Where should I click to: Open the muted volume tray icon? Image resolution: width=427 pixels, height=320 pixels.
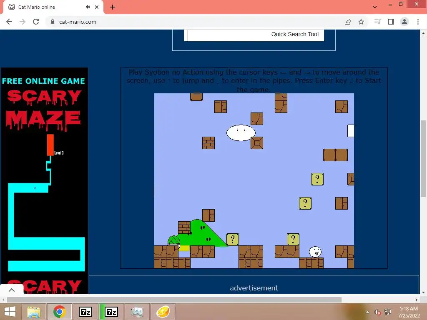click(377, 312)
